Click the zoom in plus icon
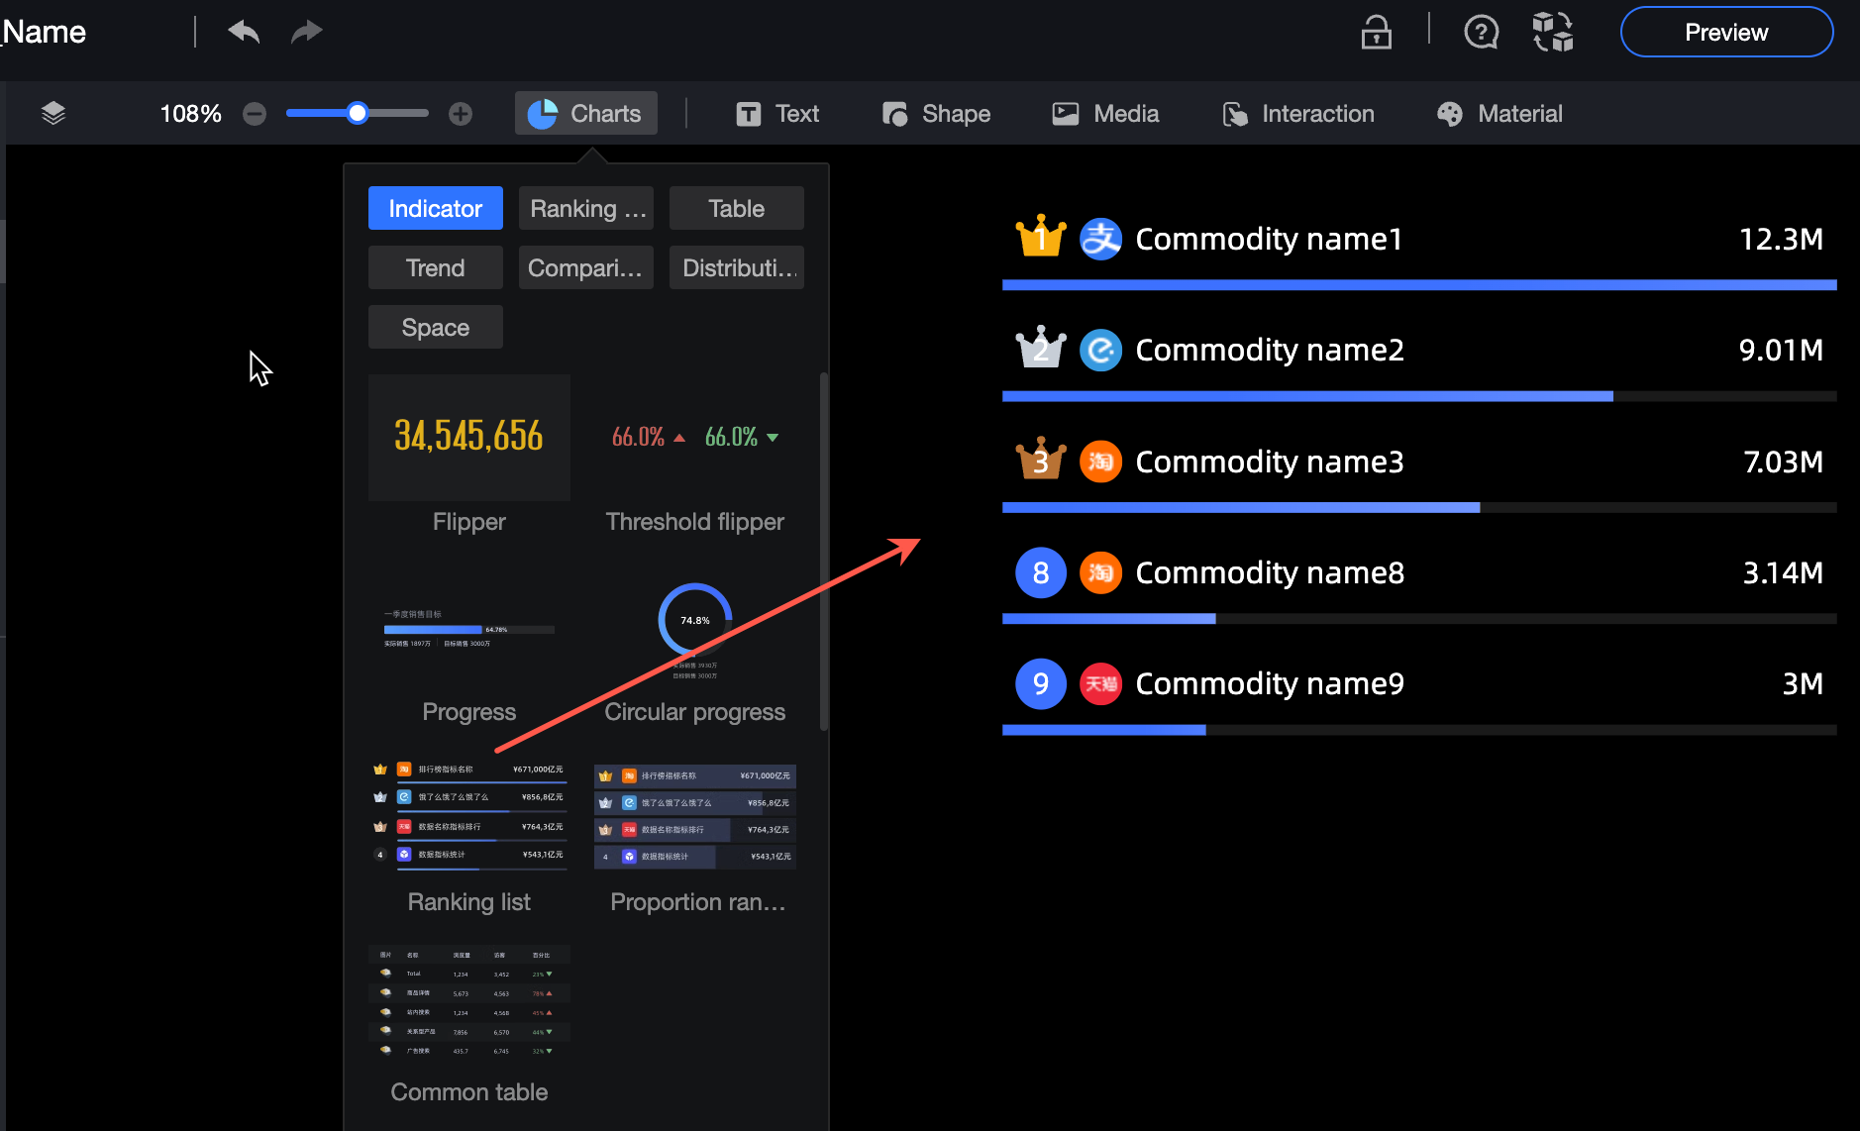 point(461,114)
